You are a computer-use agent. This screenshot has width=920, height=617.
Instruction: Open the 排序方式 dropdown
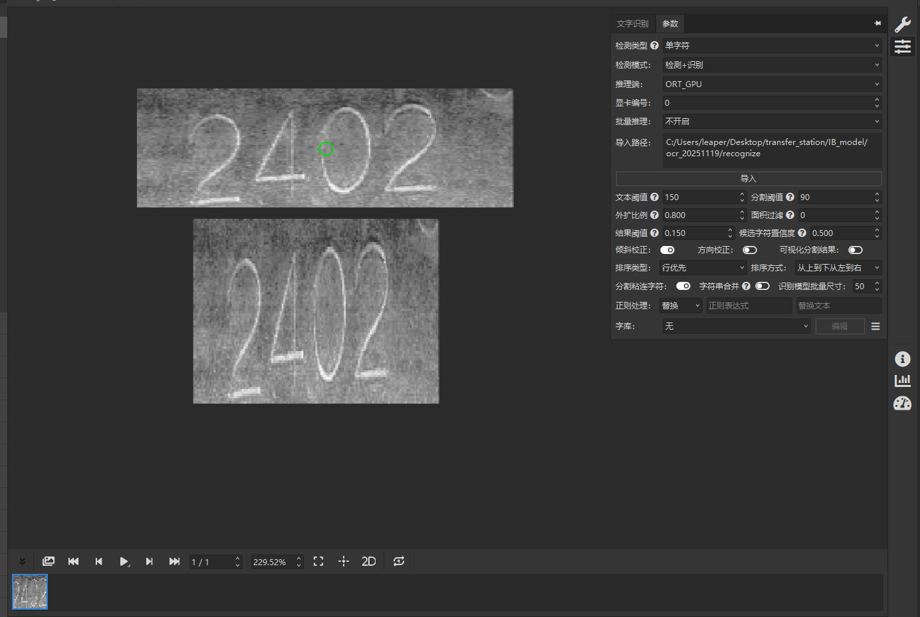point(838,268)
